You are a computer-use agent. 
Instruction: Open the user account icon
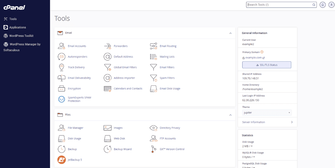point(331,5)
